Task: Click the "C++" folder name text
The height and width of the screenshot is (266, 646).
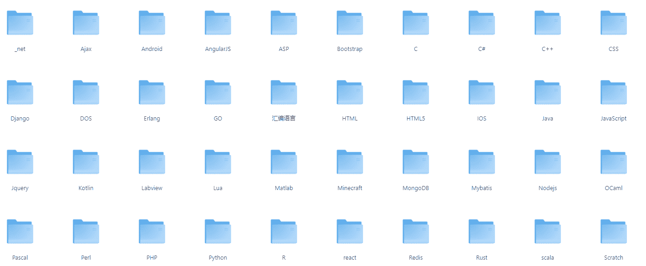Action: click(548, 49)
